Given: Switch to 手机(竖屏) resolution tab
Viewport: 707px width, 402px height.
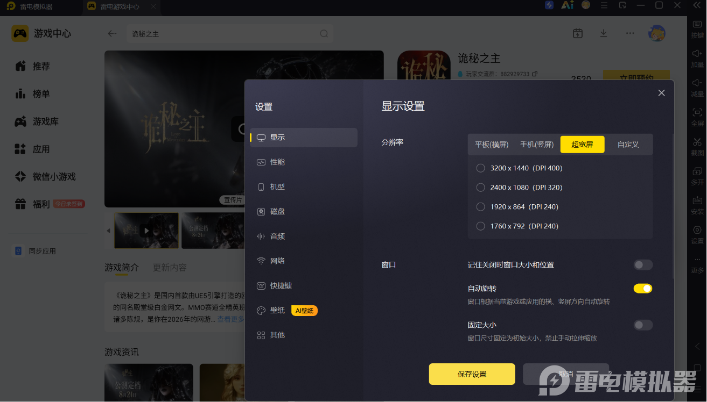Looking at the screenshot, I should coord(537,145).
